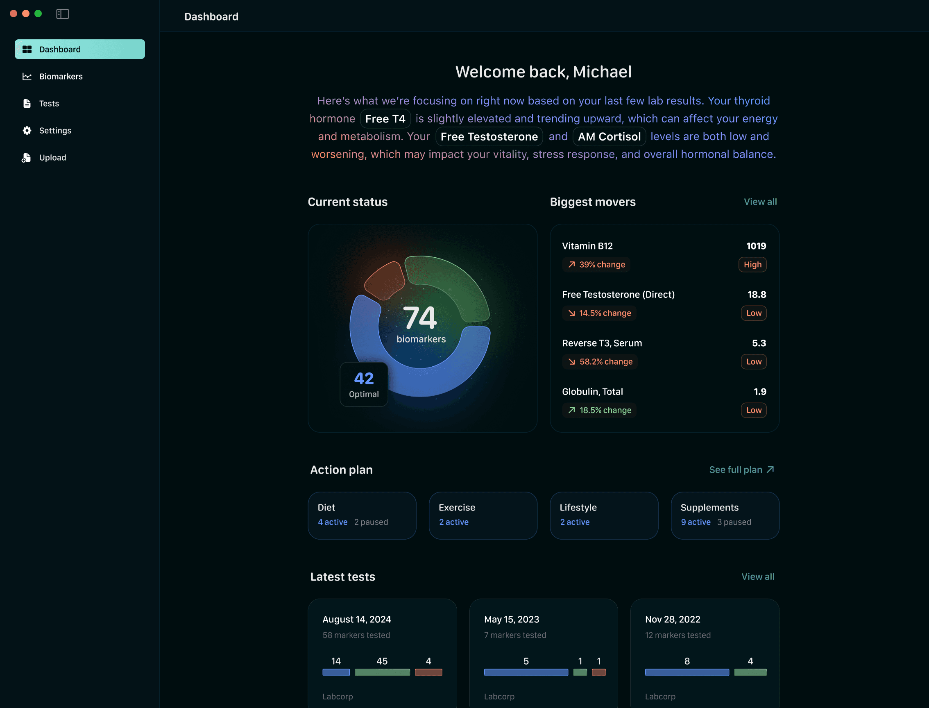Click the downward arrow on Reverse T3 change

click(571, 362)
